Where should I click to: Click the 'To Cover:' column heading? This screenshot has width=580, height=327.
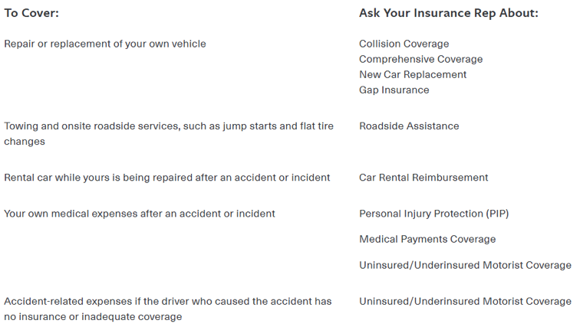(31, 14)
